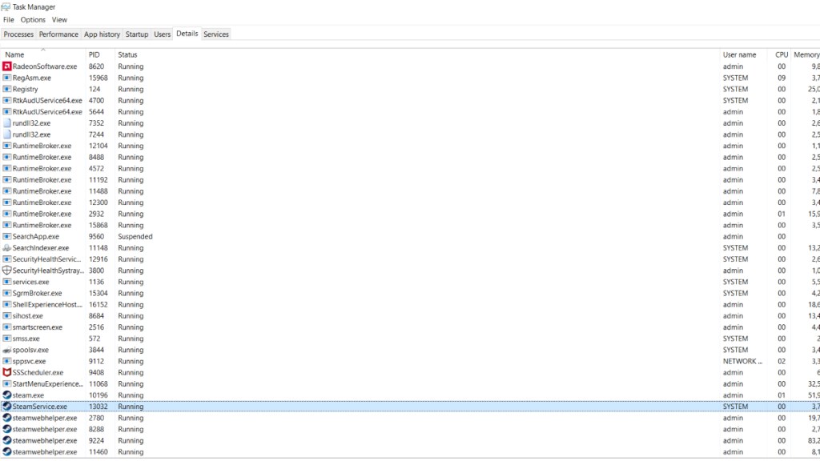Click the first rundll32.exe file icon
Screen dimensions: 820x461
coord(7,123)
